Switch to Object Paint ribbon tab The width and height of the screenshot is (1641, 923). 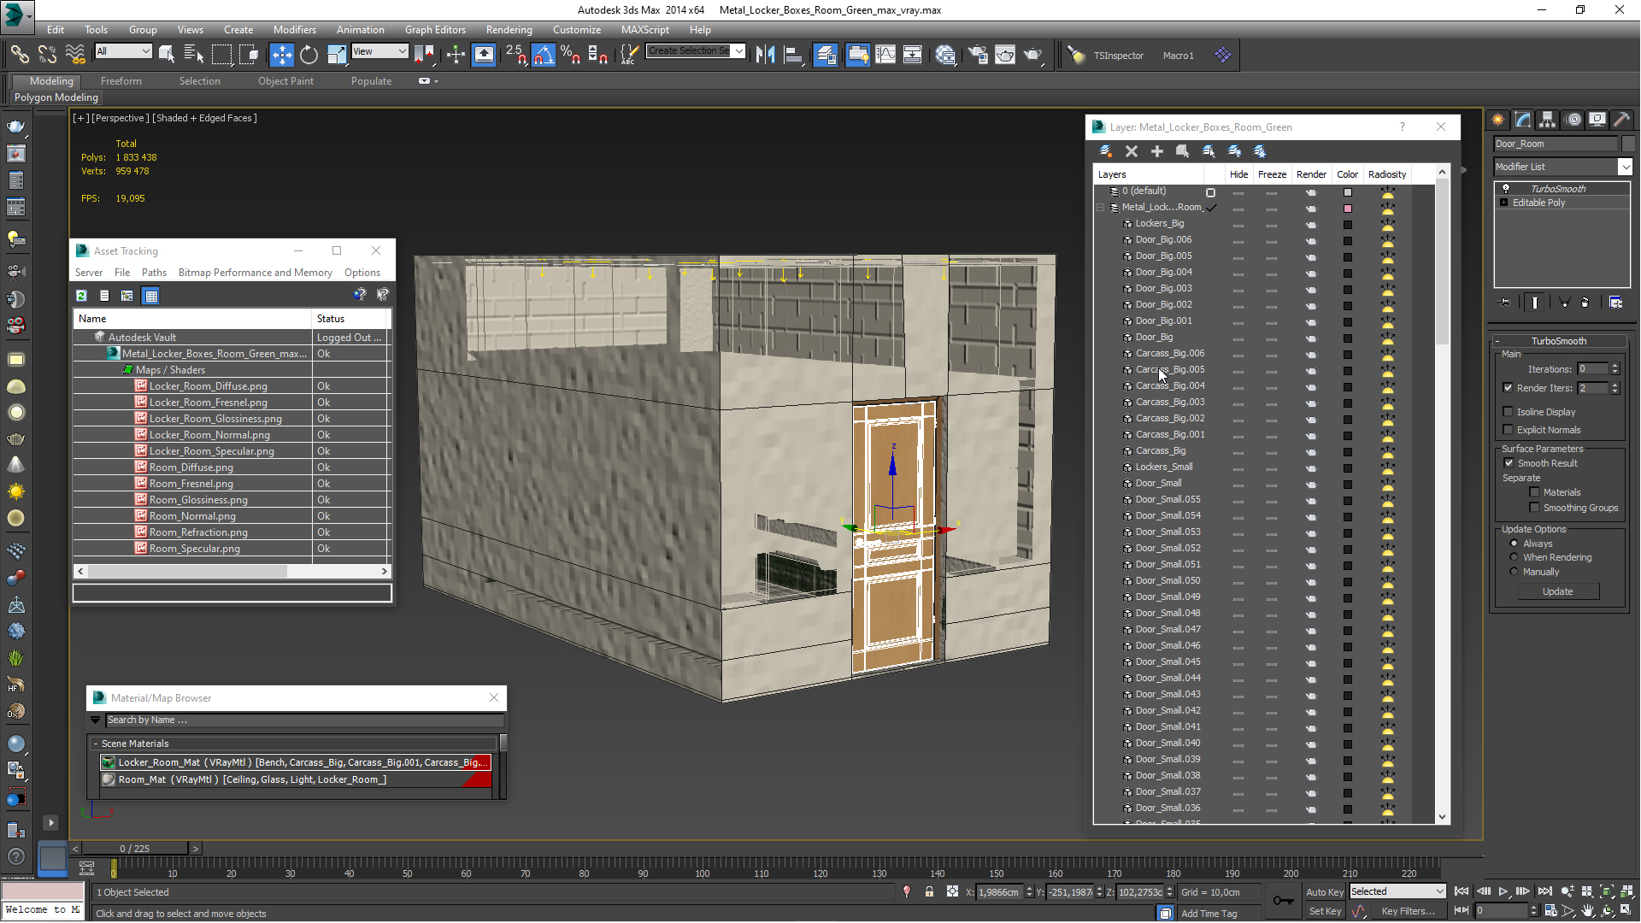pos(285,81)
